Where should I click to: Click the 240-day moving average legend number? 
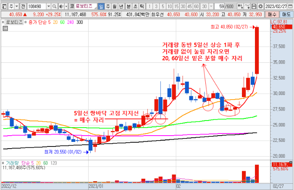coord(71,22)
